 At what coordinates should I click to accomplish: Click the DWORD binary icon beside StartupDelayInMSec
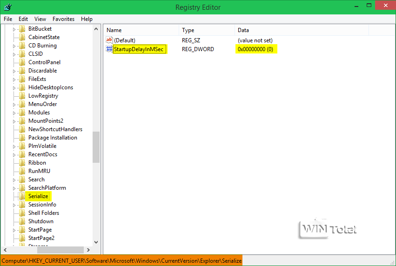[109, 49]
